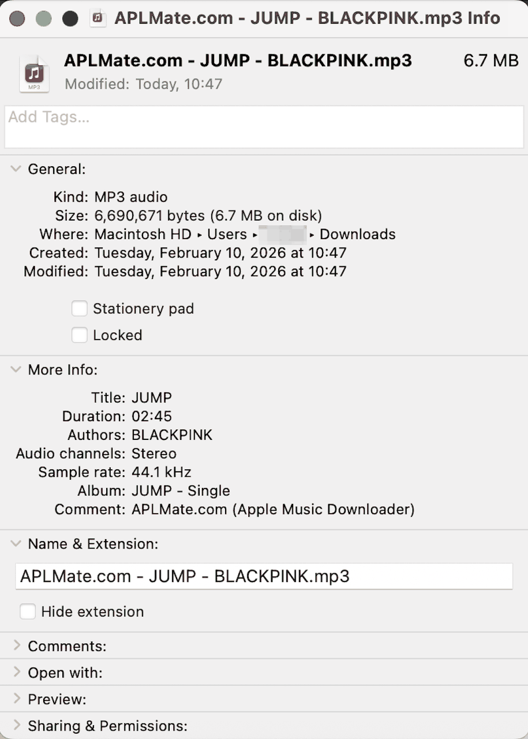This screenshot has width=528, height=739.
Task: Click Users in the file location path
Action: (227, 234)
